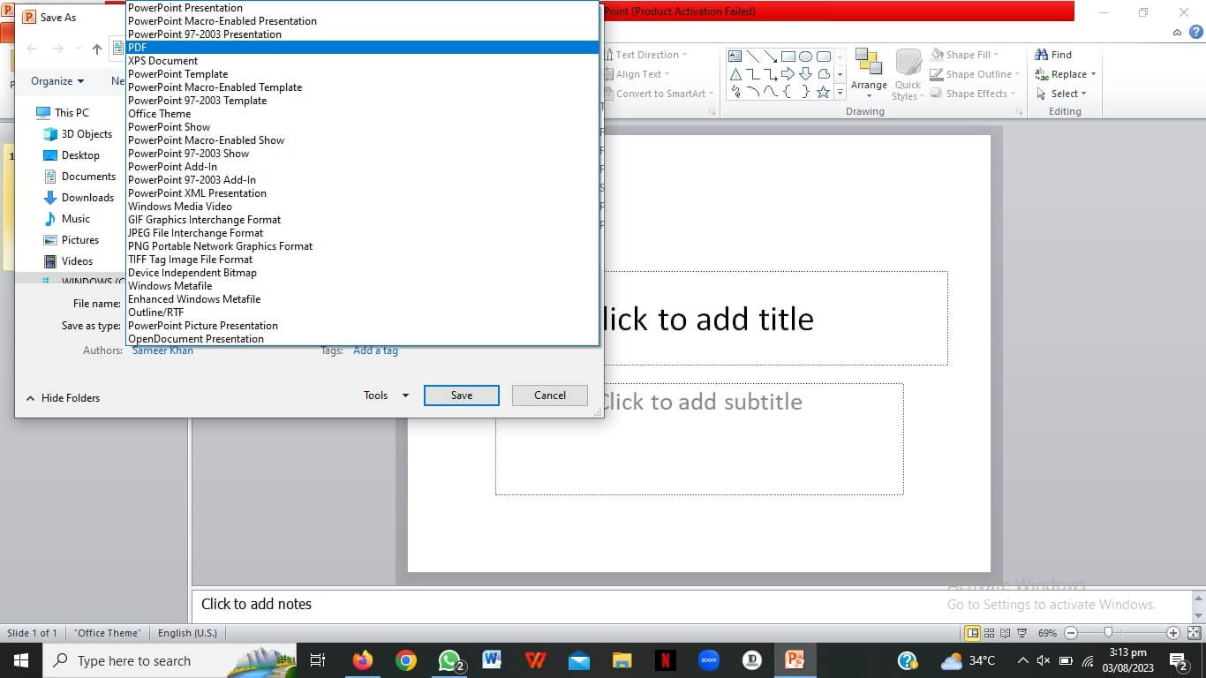Image resolution: width=1206 pixels, height=678 pixels.
Task: Switch to Slide Sorter view icon
Action: tap(988, 633)
